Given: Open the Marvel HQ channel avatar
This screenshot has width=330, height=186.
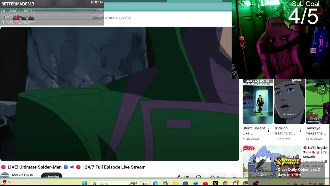Looking at the screenshot, I should click(x=5, y=175).
